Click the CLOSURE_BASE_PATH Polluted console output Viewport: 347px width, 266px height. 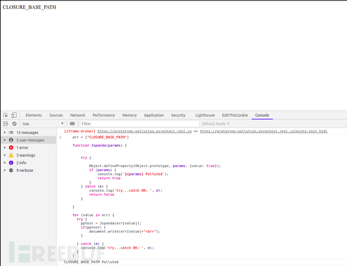coord(91,262)
